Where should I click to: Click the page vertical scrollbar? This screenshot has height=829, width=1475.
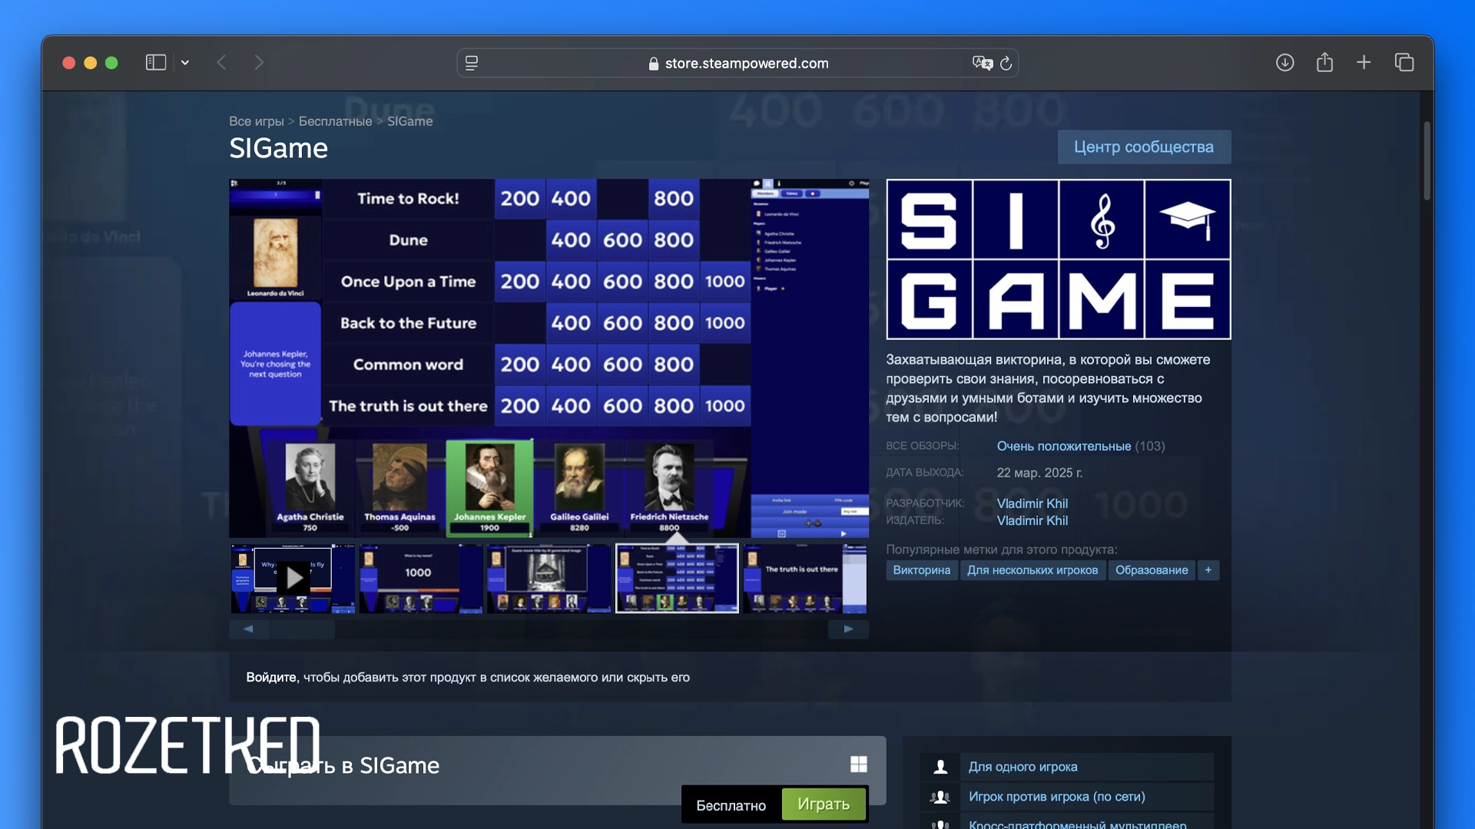(1427, 161)
